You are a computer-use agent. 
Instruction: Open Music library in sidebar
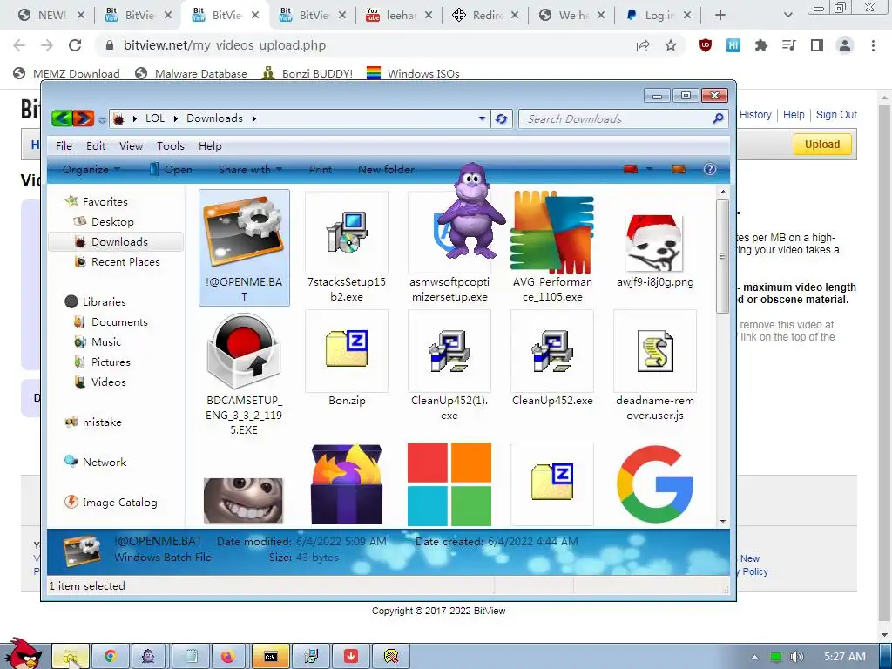[x=106, y=341]
